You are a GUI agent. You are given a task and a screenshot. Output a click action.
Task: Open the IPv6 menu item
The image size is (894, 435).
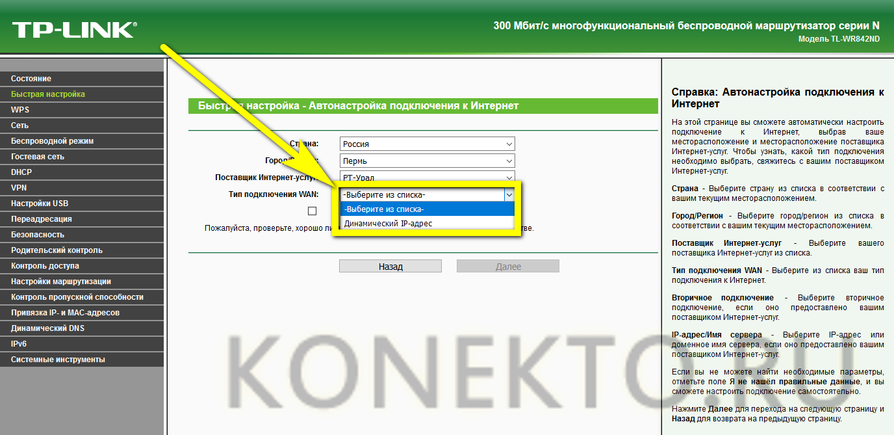point(82,344)
